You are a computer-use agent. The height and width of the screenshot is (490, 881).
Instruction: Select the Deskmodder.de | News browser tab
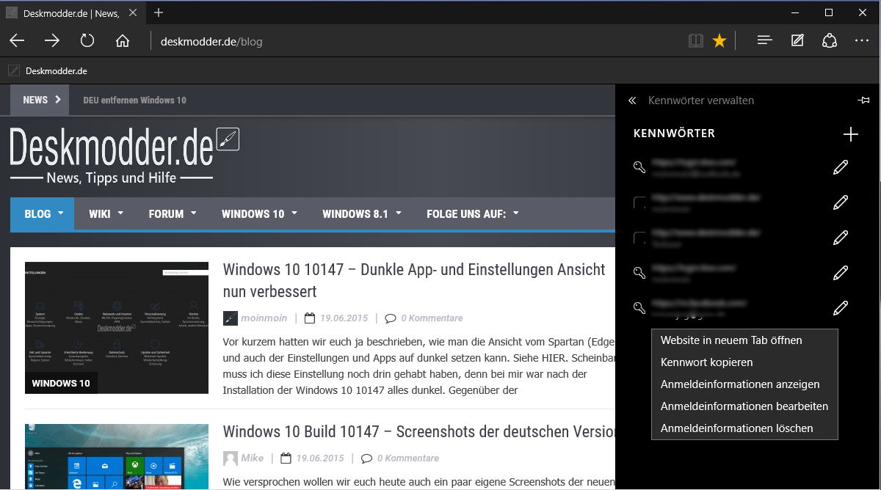(70, 13)
